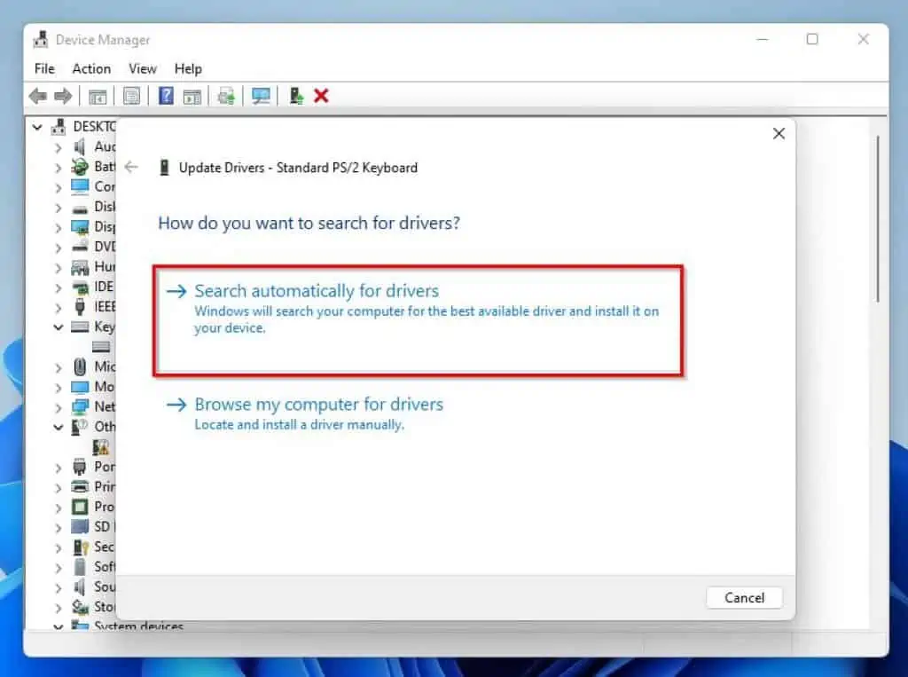Expand the 'Net' network node chevron
The width and height of the screenshot is (908, 677).
[x=58, y=407]
